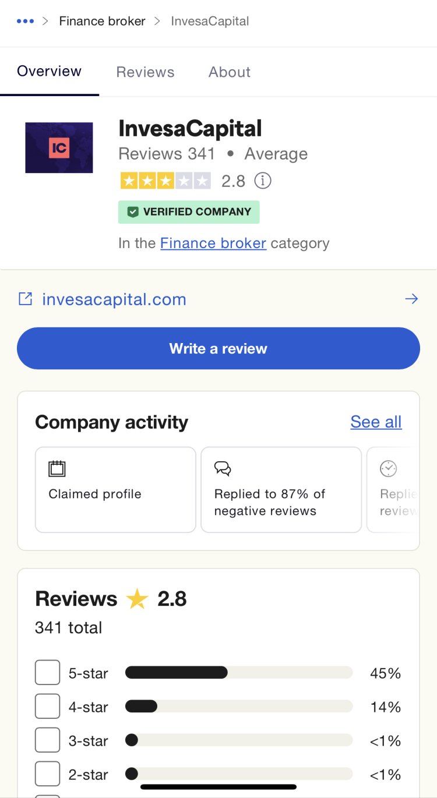Open See all company activity
This screenshot has height=798, width=437.
point(376,422)
